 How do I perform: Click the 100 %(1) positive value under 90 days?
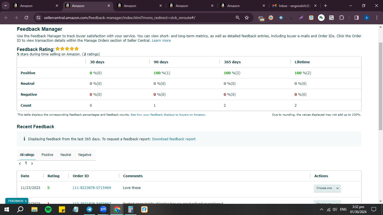162,73
